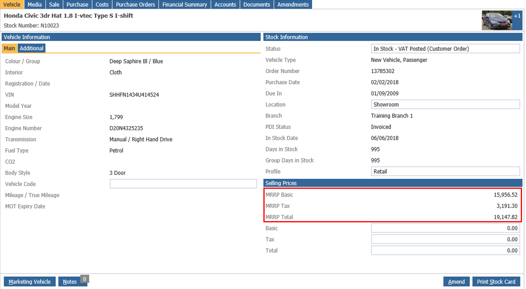Select the MRRP Tax value 3,191.30

pos(507,206)
